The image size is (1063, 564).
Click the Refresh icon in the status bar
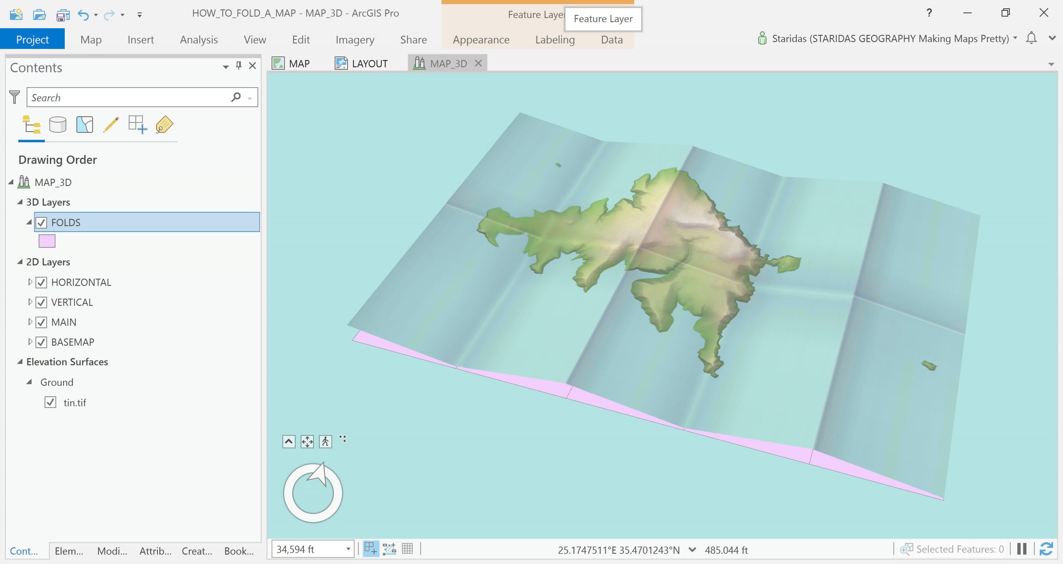click(x=1046, y=549)
